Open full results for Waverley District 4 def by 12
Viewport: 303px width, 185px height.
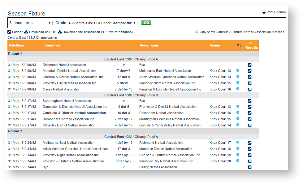tap(249, 126)
